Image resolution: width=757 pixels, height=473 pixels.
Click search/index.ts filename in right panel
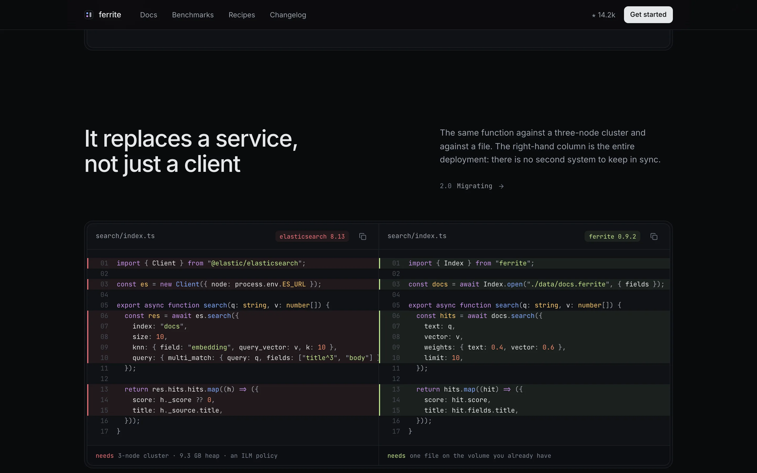coord(417,236)
